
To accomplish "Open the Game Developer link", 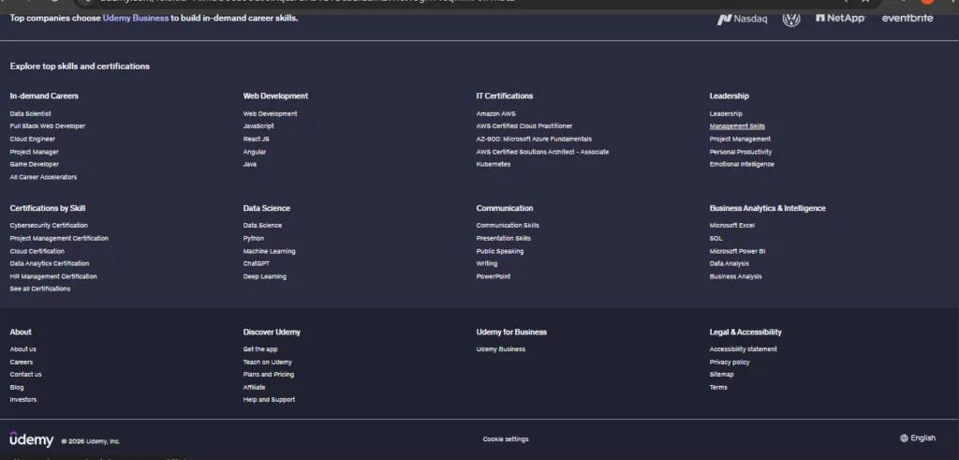I will click(35, 164).
